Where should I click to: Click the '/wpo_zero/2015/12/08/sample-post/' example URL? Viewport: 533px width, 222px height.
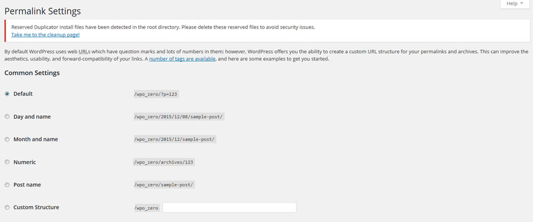click(179, 117)
